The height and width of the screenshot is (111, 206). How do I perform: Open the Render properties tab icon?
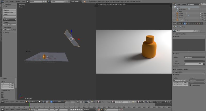(178, 23)
